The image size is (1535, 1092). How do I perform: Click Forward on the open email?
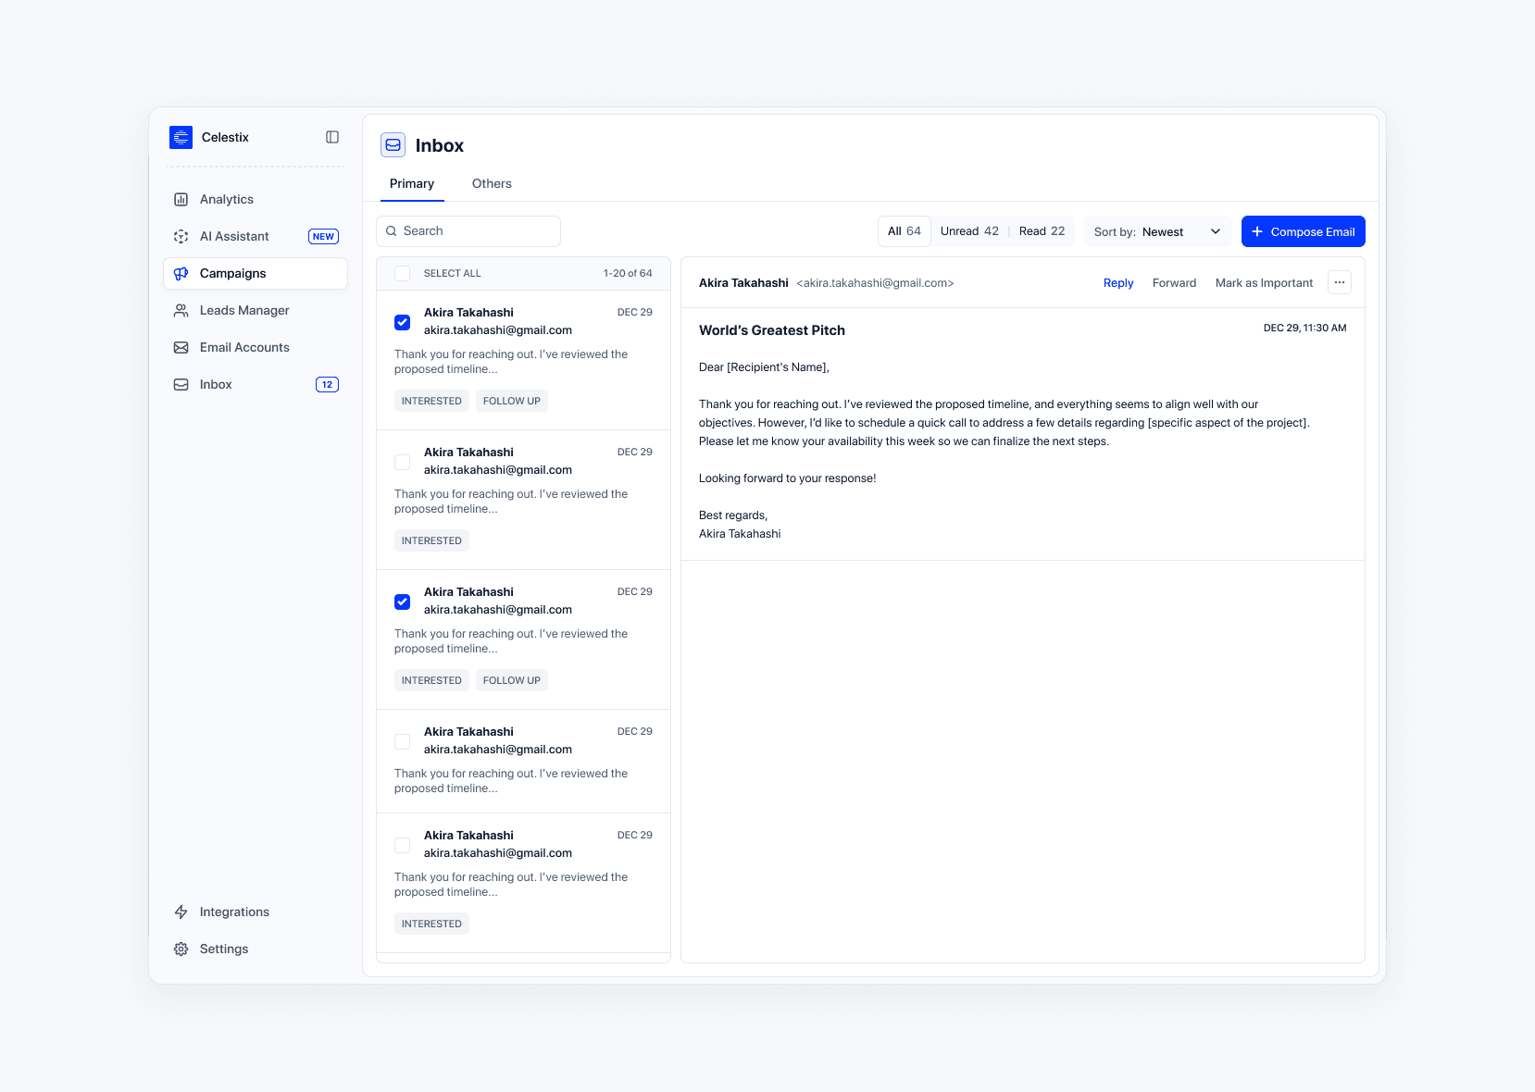1174,283
